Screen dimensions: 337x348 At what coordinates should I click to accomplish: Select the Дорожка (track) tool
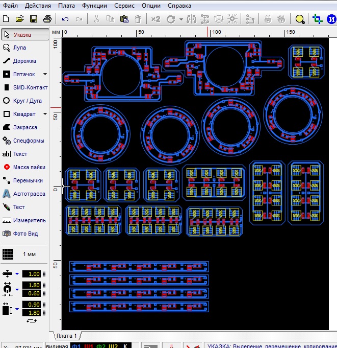[x=24, y=61]
